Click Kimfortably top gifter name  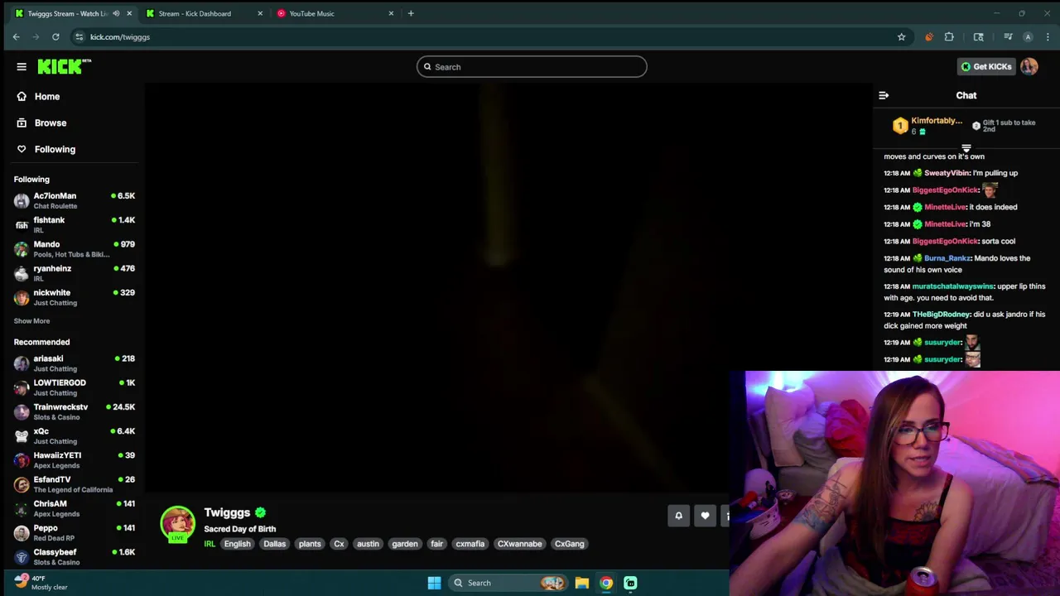(937, 121)
